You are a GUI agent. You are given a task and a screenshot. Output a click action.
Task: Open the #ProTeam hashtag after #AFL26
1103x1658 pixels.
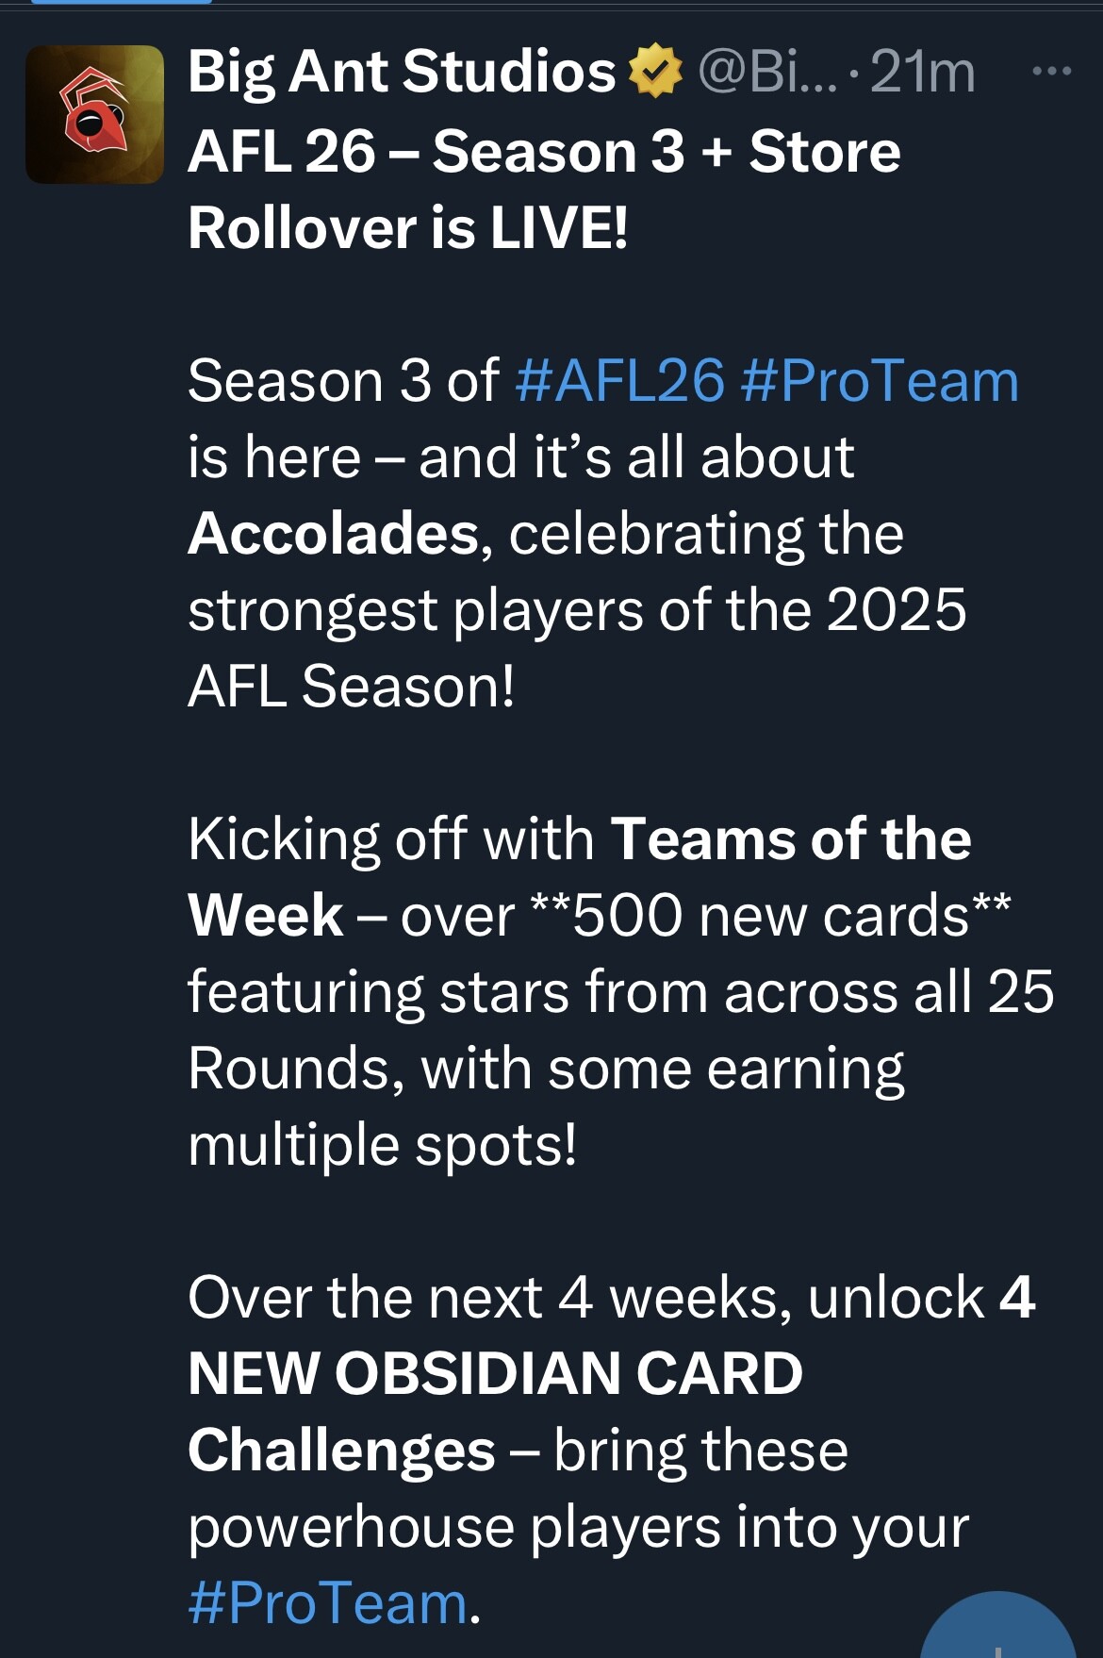pyautogui.click(x=880, y=381)
